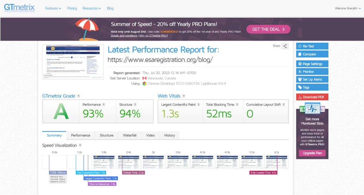Download the PDF report
This screenshot has width=364, height=195.
(312, 97)
